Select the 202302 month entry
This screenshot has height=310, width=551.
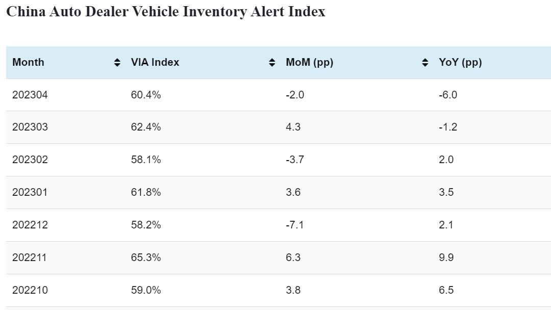coord(30,160)
